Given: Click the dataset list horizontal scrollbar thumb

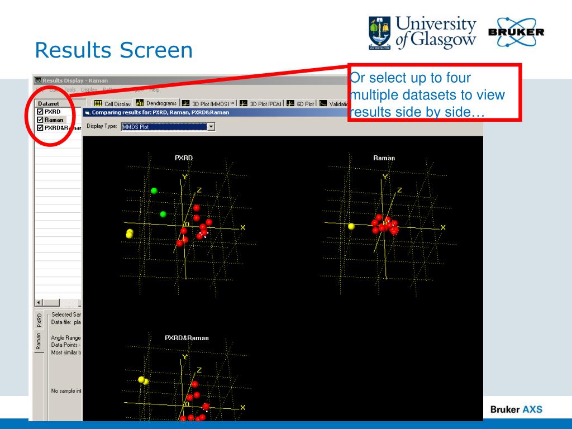Looking at the screenshot, I should (51, 302).
